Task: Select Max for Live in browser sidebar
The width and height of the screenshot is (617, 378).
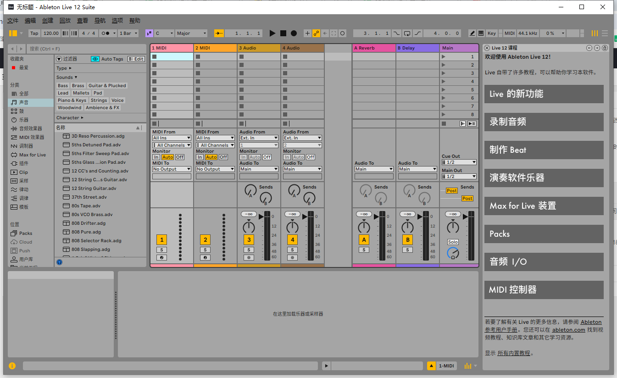Action: (x=31, y=155)
